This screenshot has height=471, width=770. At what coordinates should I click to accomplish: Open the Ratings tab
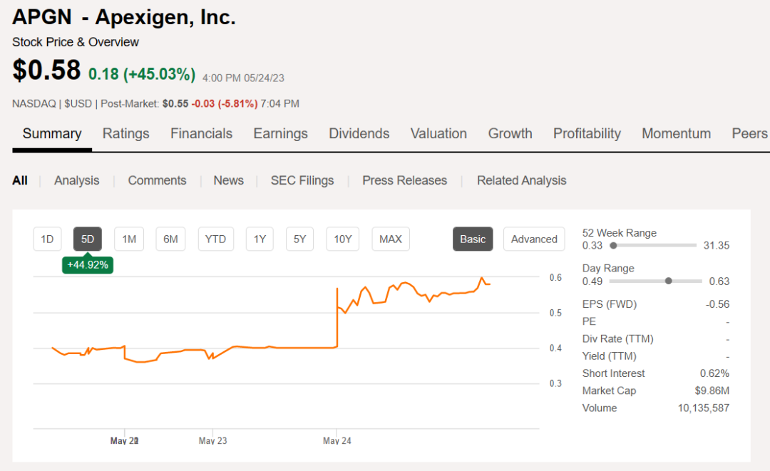point(125,133)
